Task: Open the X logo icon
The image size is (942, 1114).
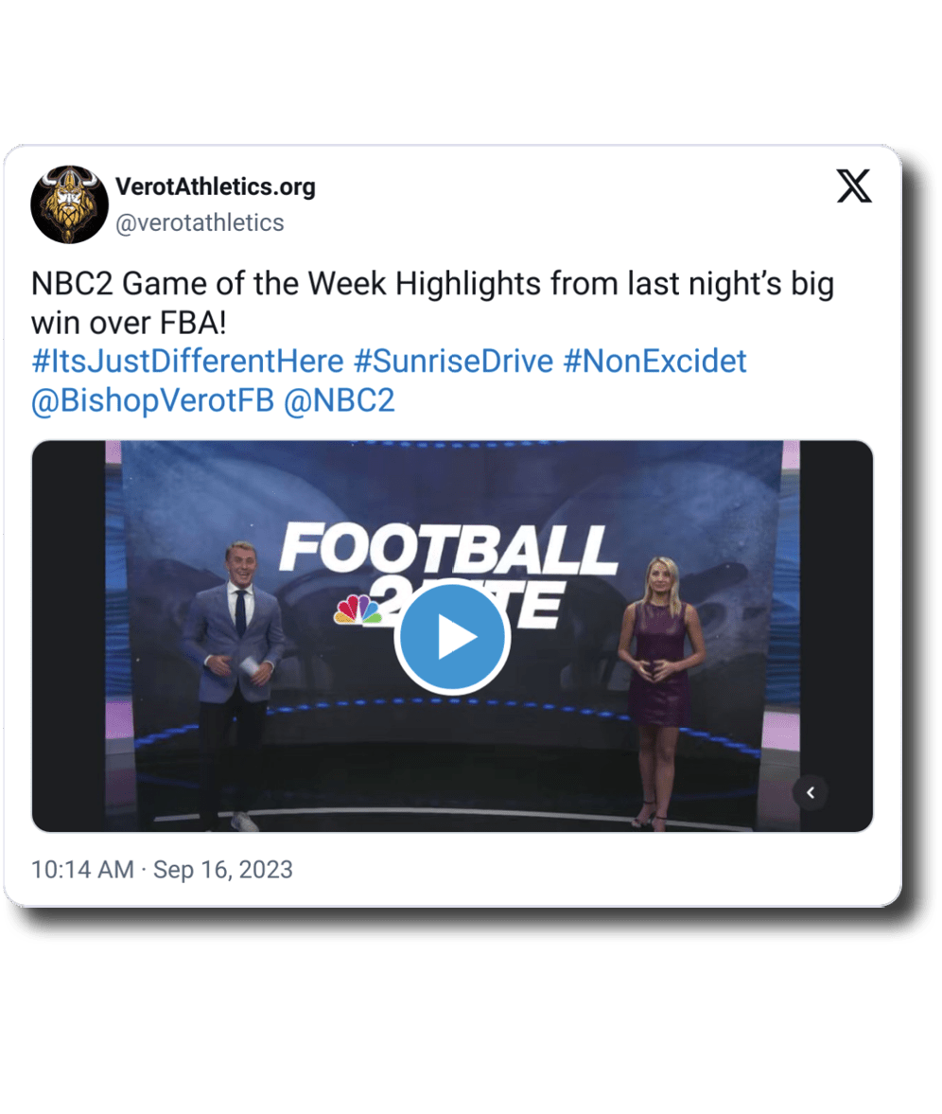Action: coord(854,186)
